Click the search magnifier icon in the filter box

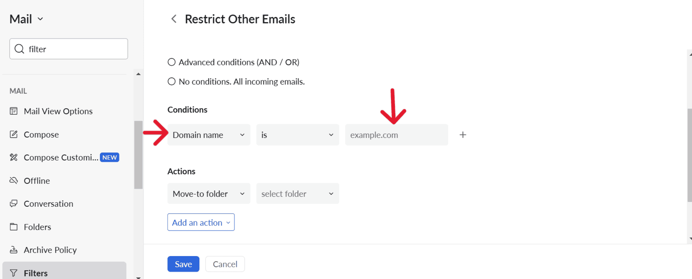(x=19, y=49)
